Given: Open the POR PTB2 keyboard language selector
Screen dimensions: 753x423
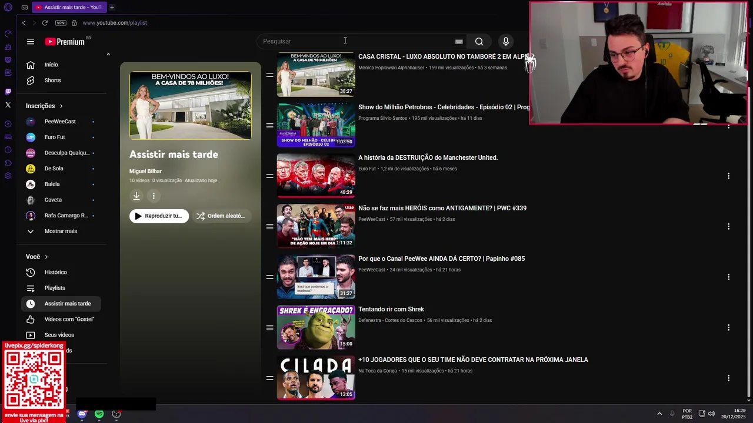Looking at the screenshot, I should pos(687,414).
